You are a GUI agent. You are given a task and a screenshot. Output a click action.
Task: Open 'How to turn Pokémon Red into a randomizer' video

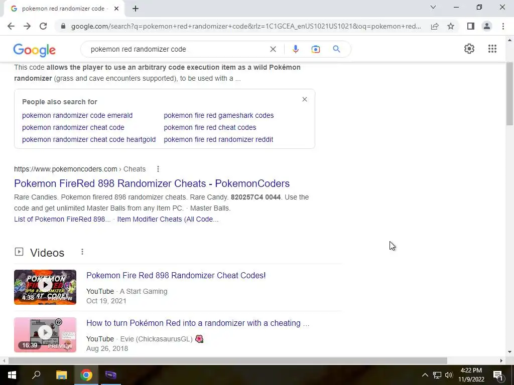click(x=198, y=323)
